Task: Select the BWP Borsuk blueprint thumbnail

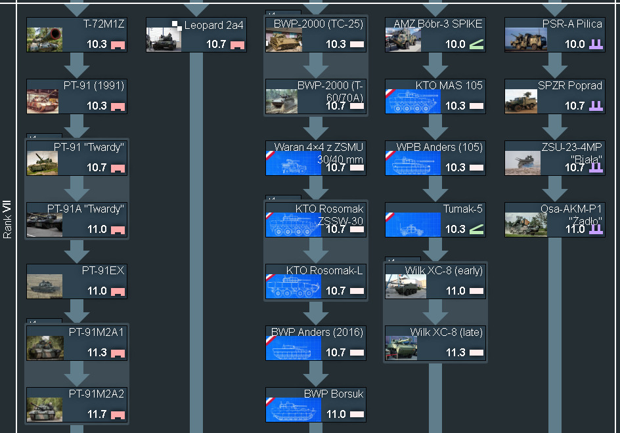Action: point(294,409)
